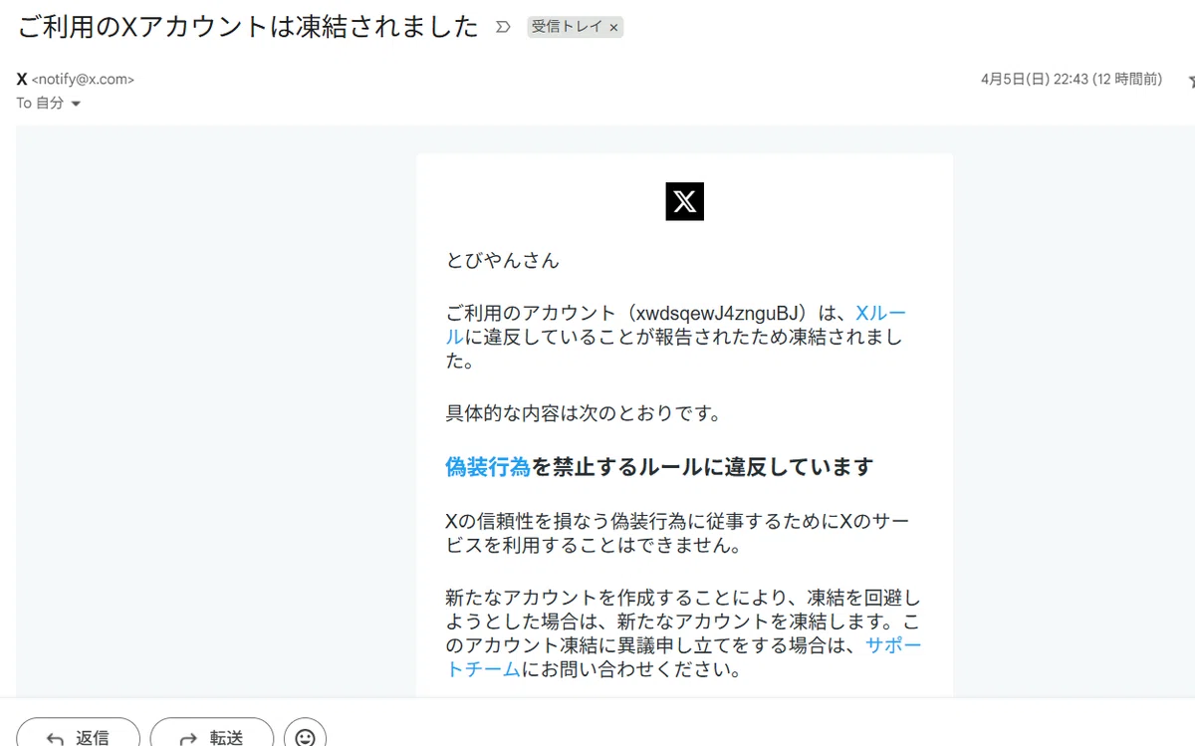Image resolution: width=1195 pixels, height=746 pixels.
Task: Click the sender address notify@x.com
Action: click(x=83, y=80)
